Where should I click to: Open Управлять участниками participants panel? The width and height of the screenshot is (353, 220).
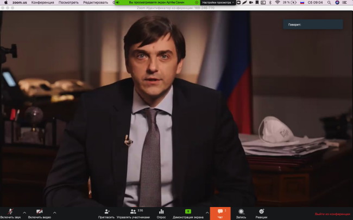133,211
